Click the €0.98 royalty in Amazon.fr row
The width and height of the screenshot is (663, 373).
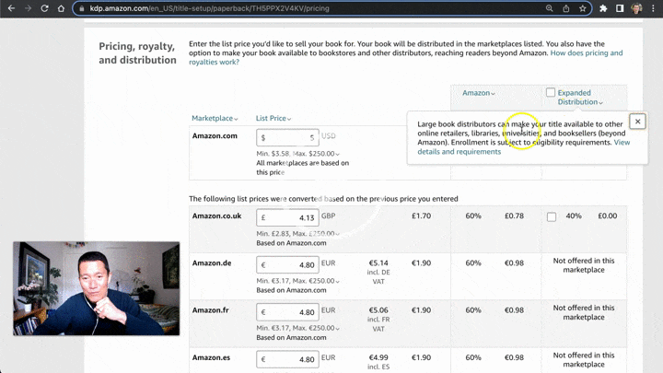[x=514, y=310]
